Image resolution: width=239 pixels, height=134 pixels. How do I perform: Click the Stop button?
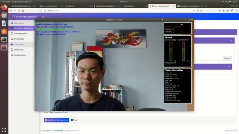(x=74, y=120)
